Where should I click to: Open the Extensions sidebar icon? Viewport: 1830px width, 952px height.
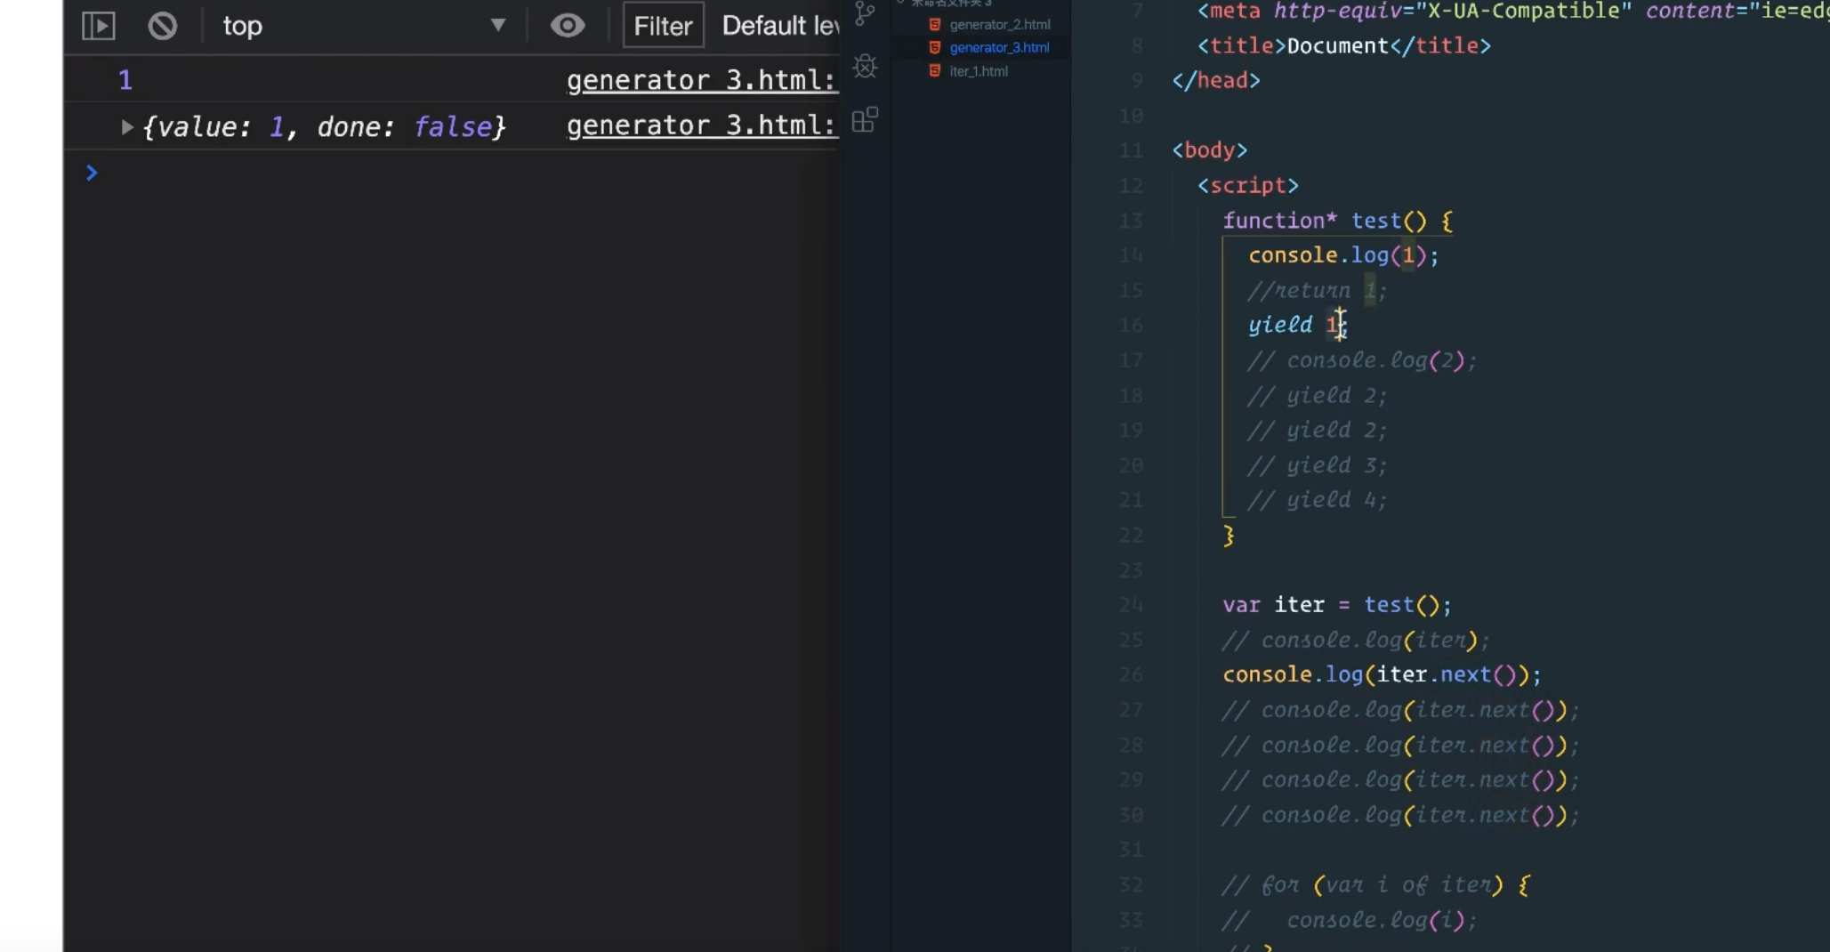[x=865, y=119]
